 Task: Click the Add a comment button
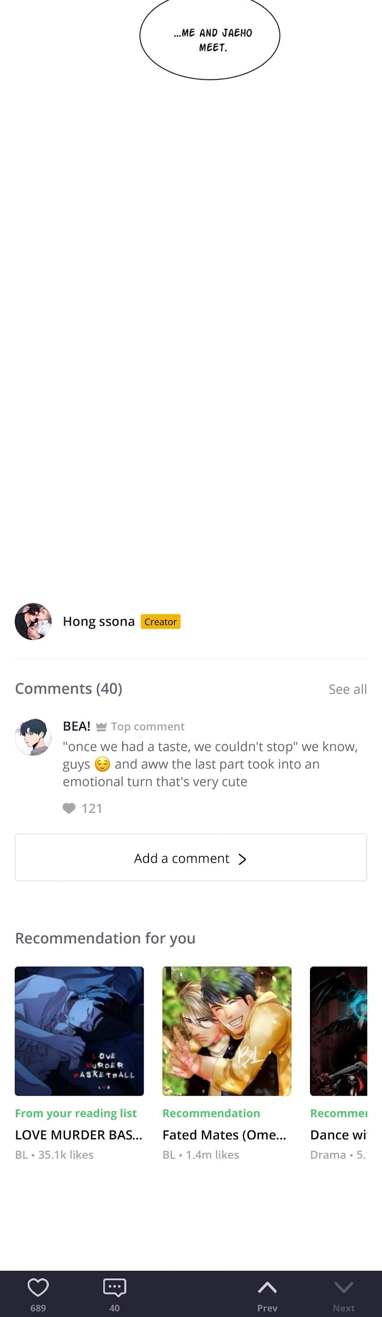(191, 858)
